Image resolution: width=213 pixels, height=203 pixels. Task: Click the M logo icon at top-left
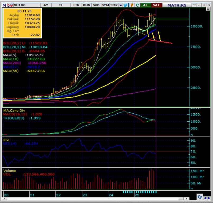point(4,5)
